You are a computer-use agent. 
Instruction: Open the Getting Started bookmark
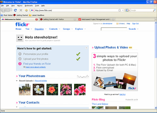pyautogui.click(x=21, y=15)
